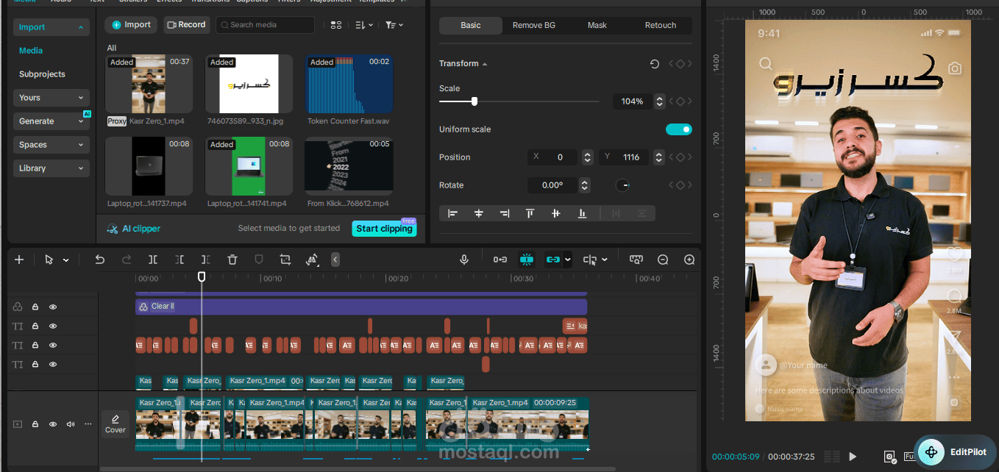The height and width of the screenshot is (472, 999).
Task: Undo the last timeline edit
Action: (100, 260)
